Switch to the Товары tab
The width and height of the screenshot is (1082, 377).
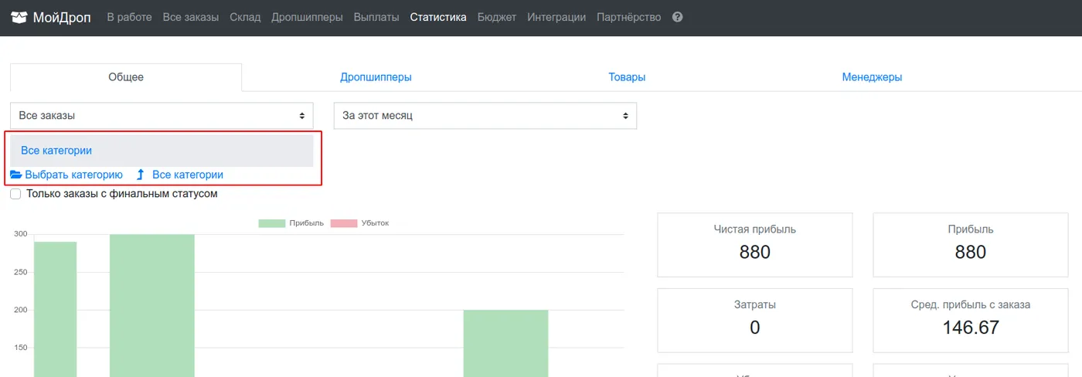click(627, 77)
